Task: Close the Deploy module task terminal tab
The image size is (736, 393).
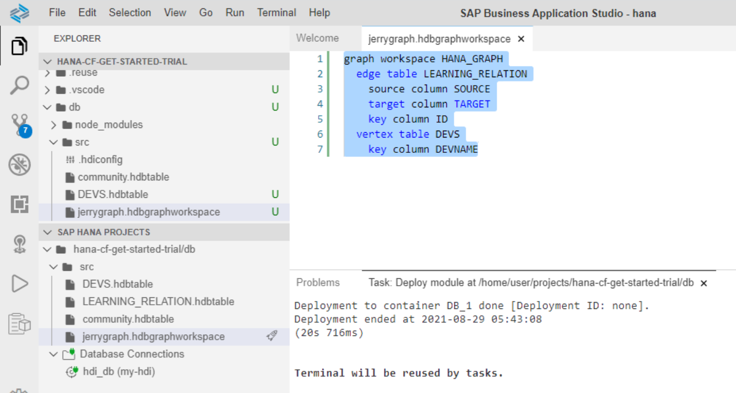Action: click(x=704, y=284)
